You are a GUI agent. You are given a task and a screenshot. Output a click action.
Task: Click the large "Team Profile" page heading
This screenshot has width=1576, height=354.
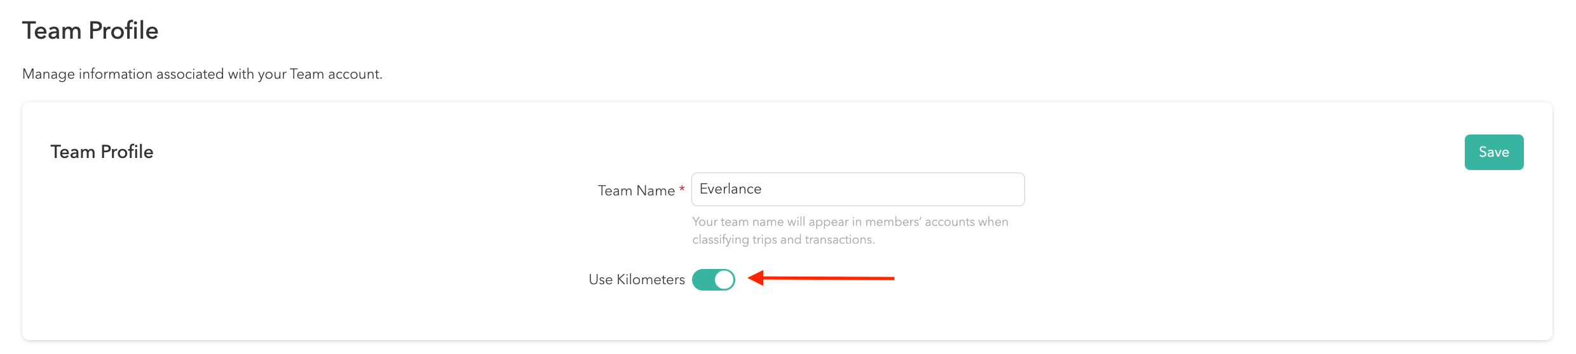tap(90, 30)
